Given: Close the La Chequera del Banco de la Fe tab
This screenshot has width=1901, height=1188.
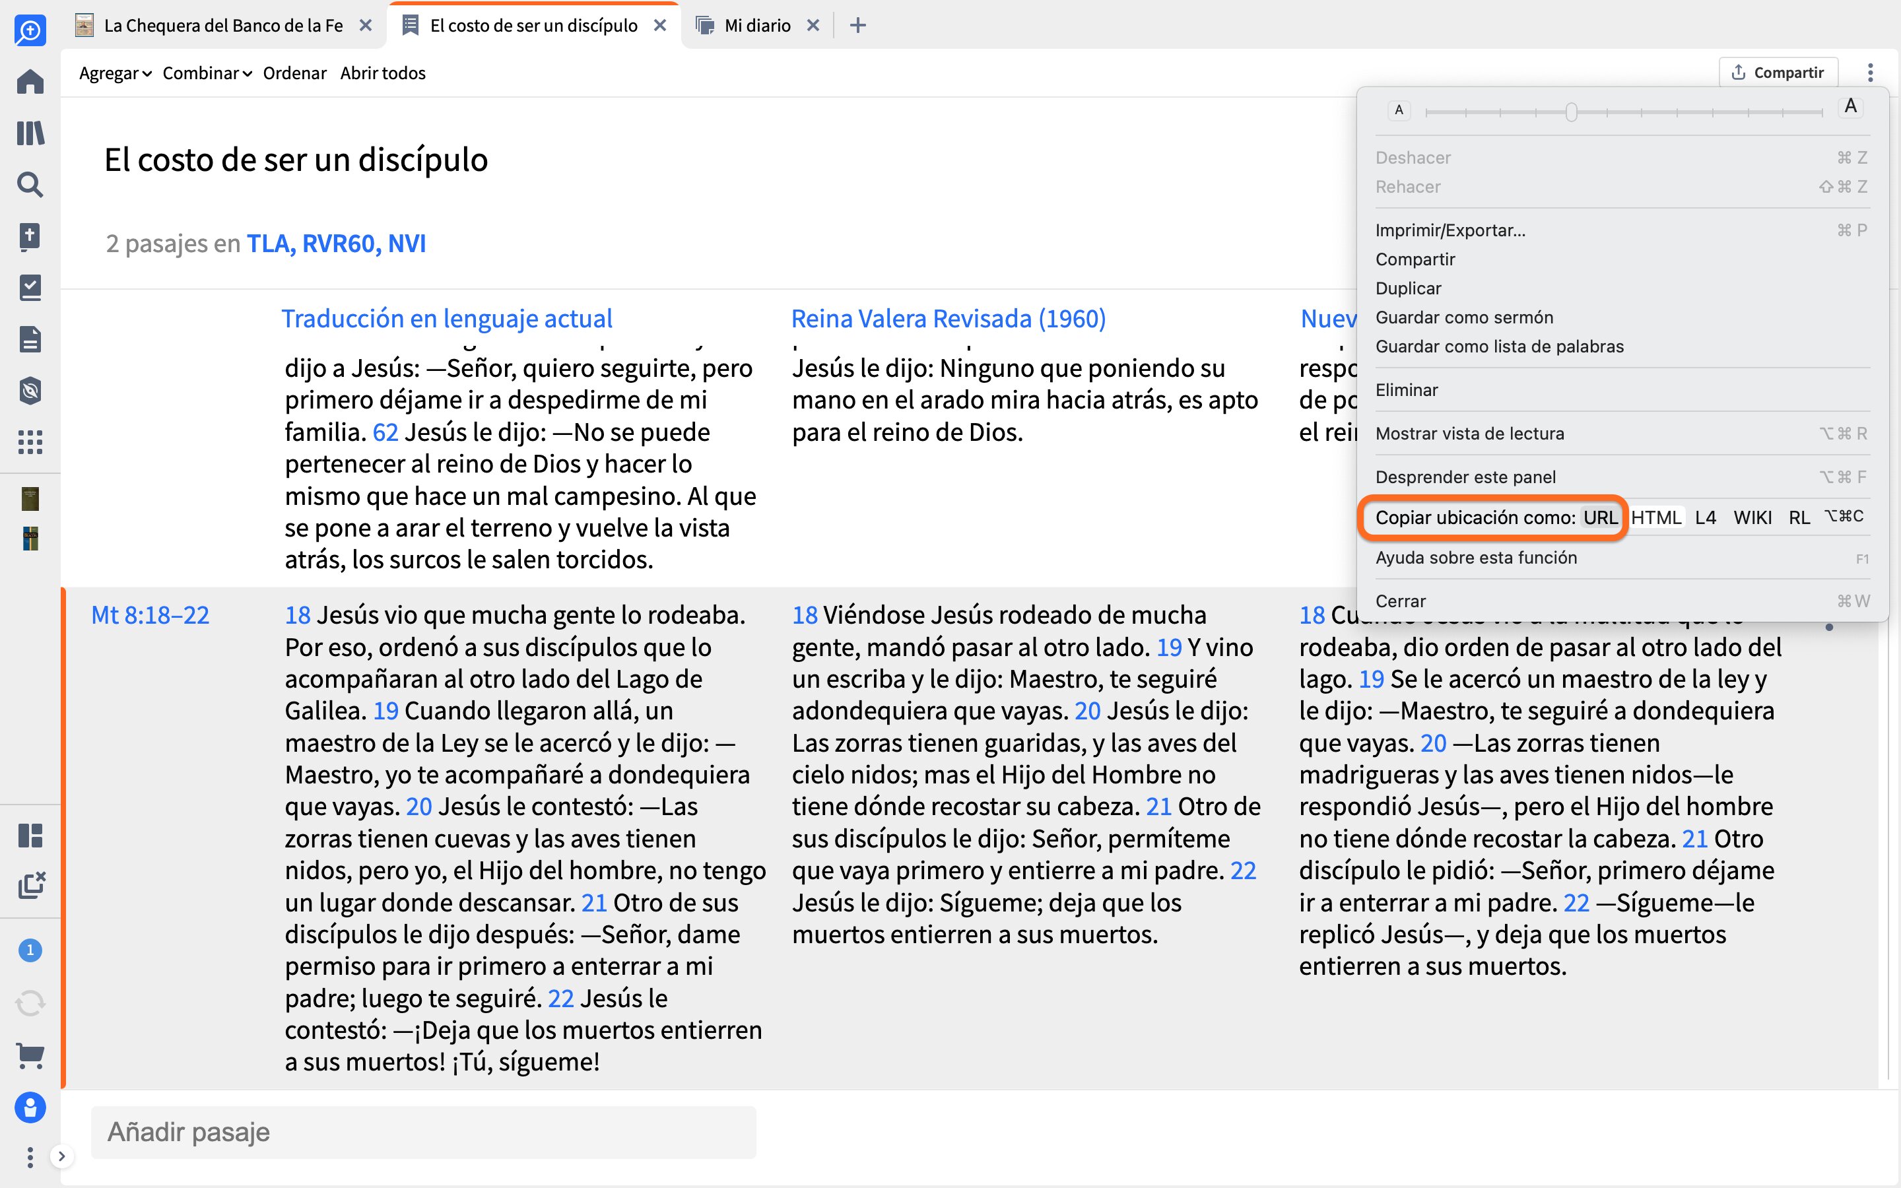Looking at the screenshot, I should (365, 26).
